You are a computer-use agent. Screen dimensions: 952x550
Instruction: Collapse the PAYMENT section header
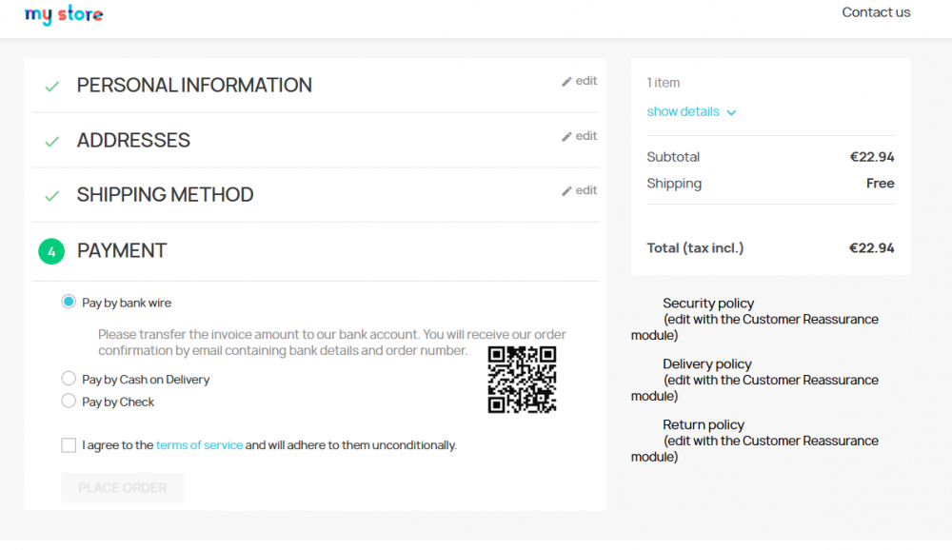121,251
